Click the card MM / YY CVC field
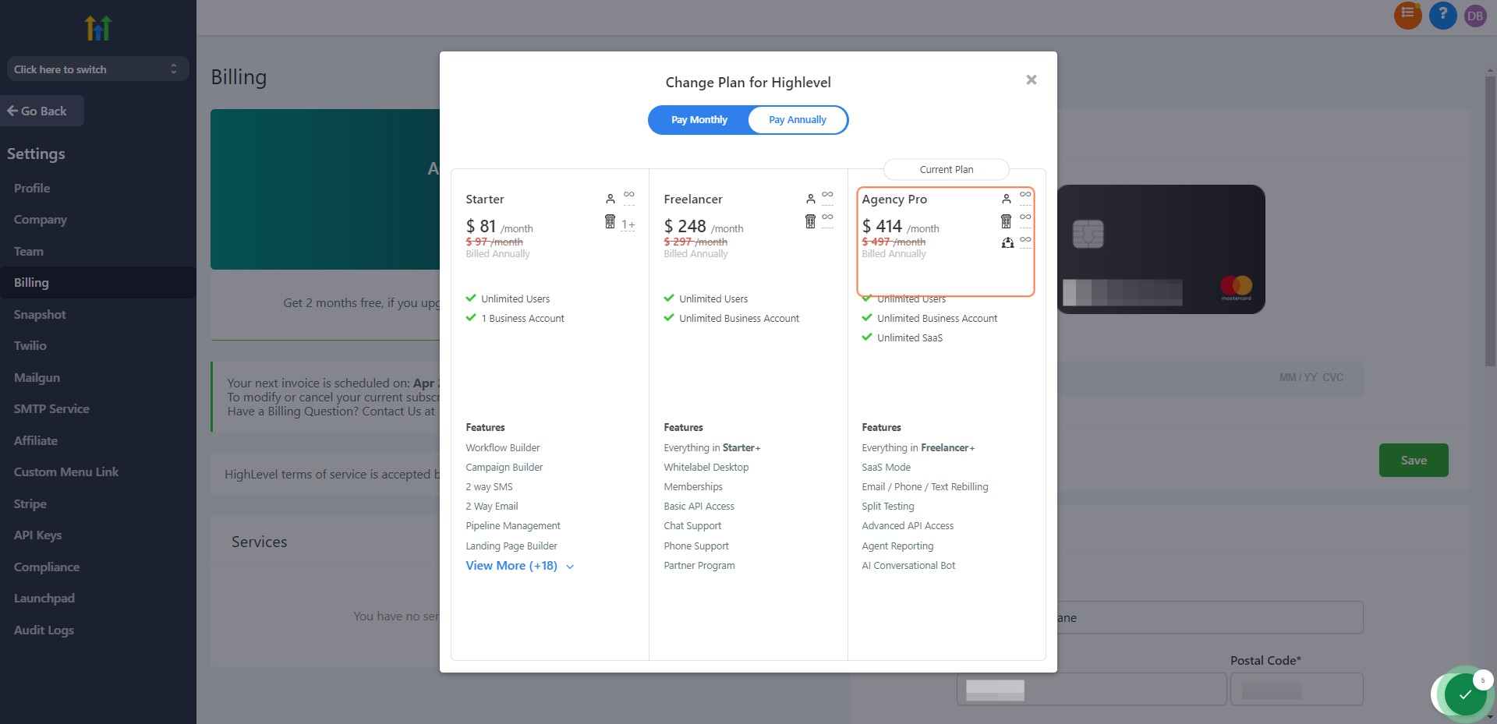The width and height of the screenshot is (1497, 724). [1311, 377]
